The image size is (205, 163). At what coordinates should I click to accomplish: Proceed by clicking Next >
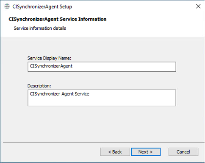point(146,152)
